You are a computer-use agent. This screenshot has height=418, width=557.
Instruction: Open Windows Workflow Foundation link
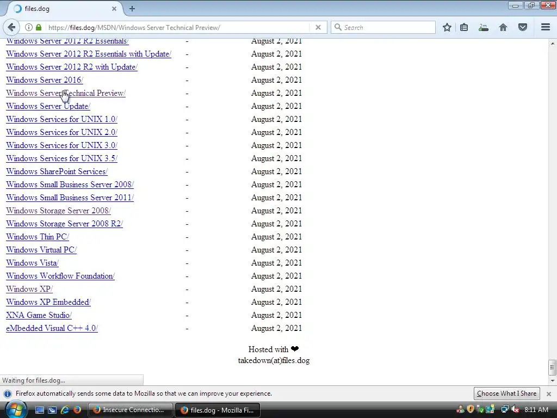tap(60, 276)
